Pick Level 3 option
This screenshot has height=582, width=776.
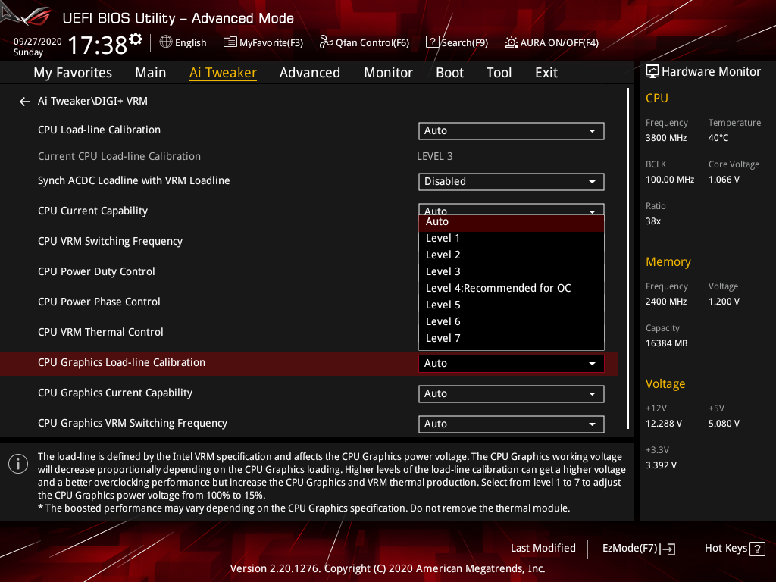[x=512, y=272]
